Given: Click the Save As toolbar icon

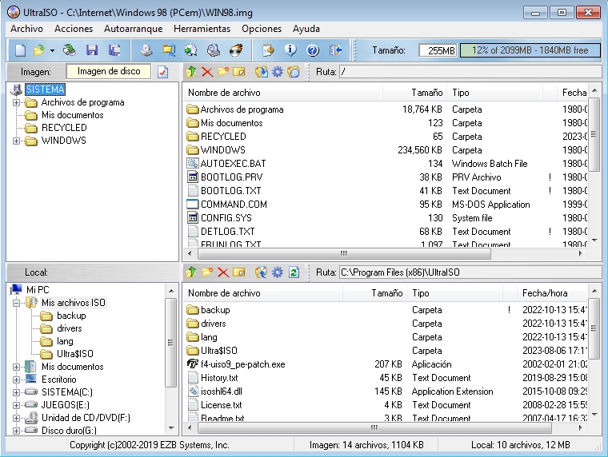Looking at the screenshot, I should [114, 50].
